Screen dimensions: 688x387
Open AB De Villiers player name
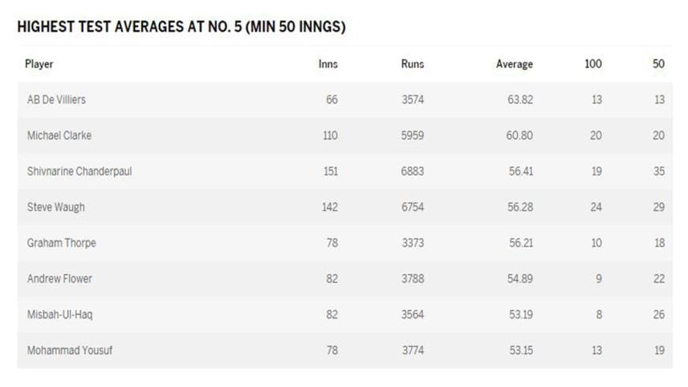click(x=56, y=100)
